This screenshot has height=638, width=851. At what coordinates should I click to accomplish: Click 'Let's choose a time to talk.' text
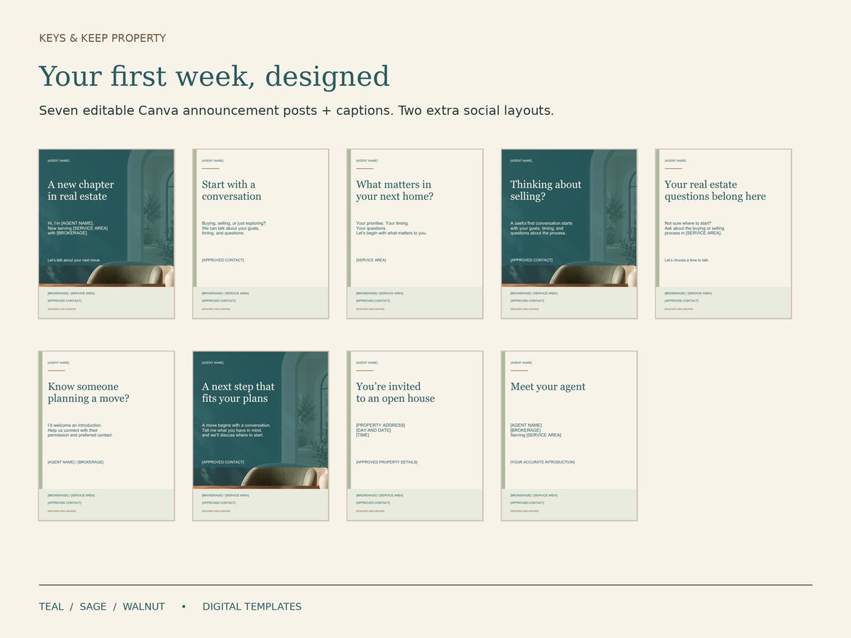click(x=686, y=260)
